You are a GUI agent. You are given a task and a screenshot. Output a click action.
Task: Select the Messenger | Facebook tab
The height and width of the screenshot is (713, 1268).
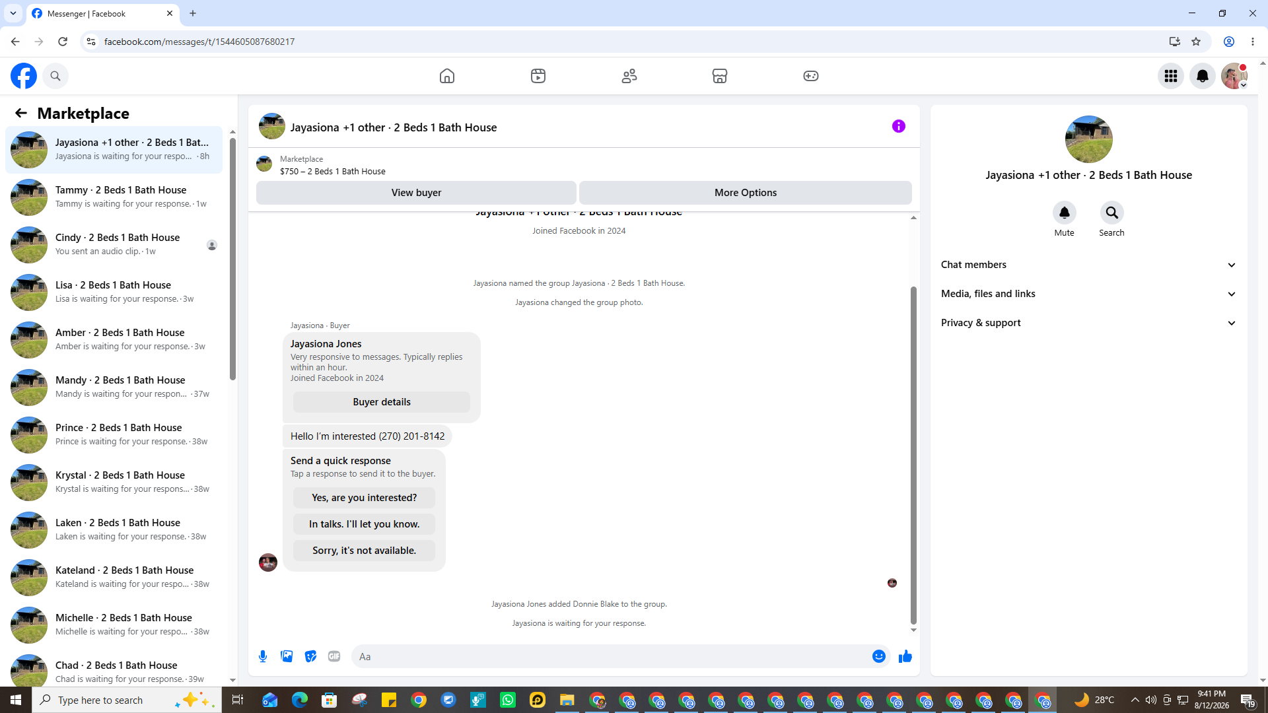103,13
